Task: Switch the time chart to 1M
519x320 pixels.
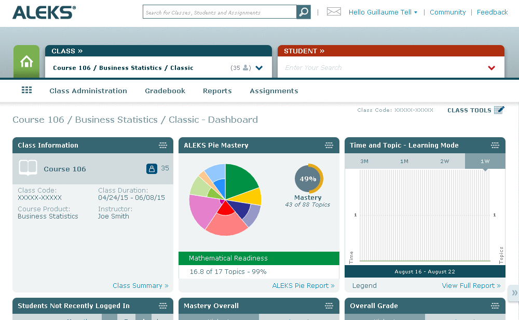Action: click(404, 161)
